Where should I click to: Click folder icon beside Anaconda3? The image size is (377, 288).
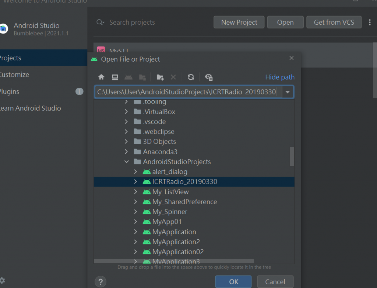[x=137, y=152]
